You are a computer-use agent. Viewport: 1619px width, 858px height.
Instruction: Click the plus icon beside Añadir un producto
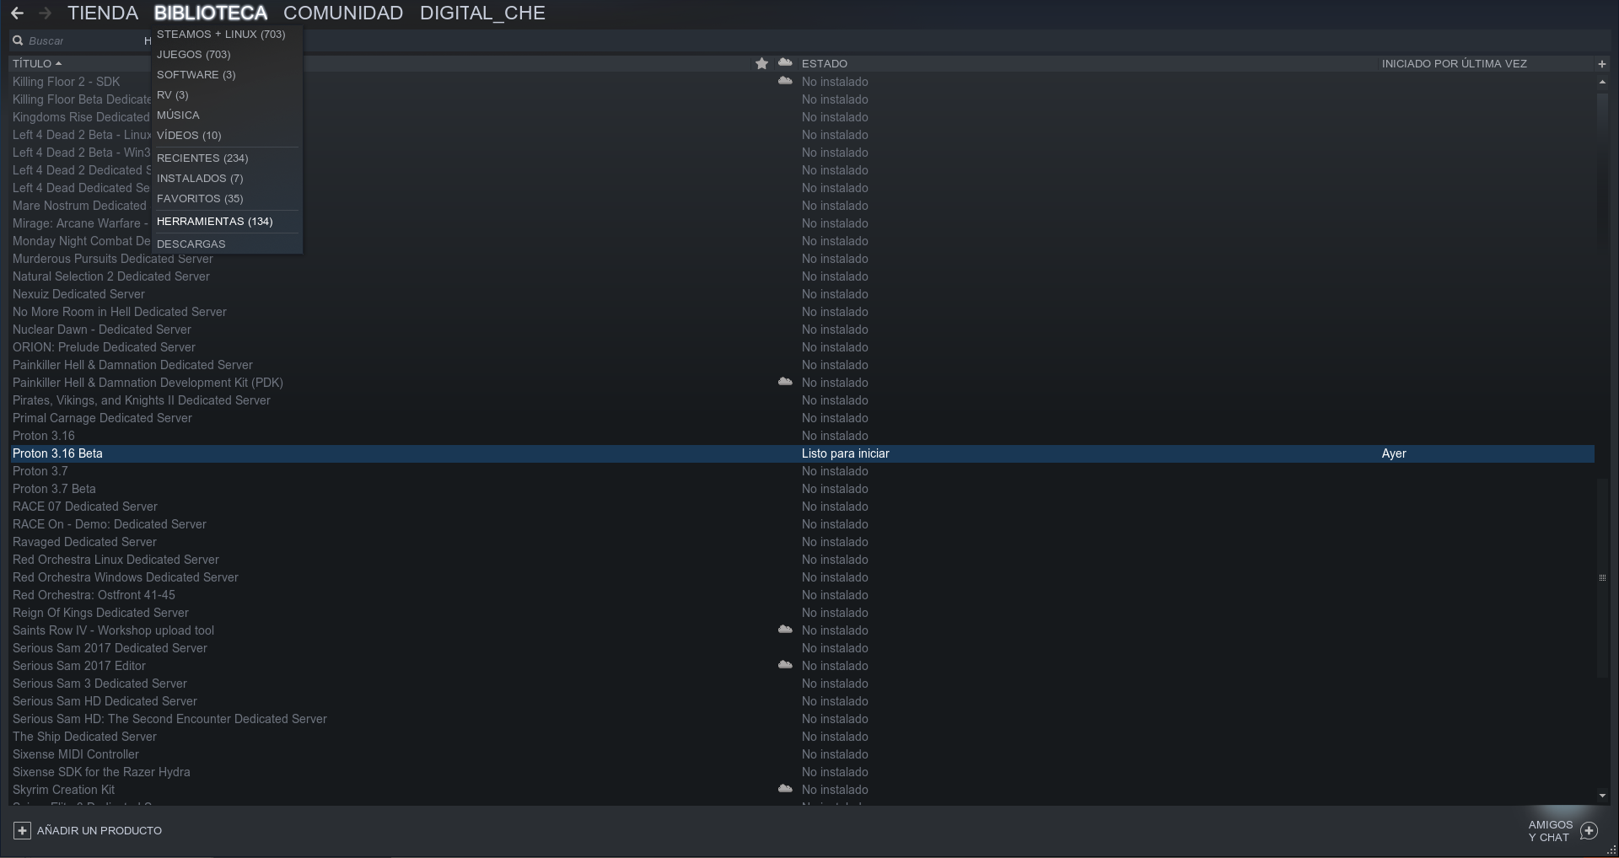point(22,830)
